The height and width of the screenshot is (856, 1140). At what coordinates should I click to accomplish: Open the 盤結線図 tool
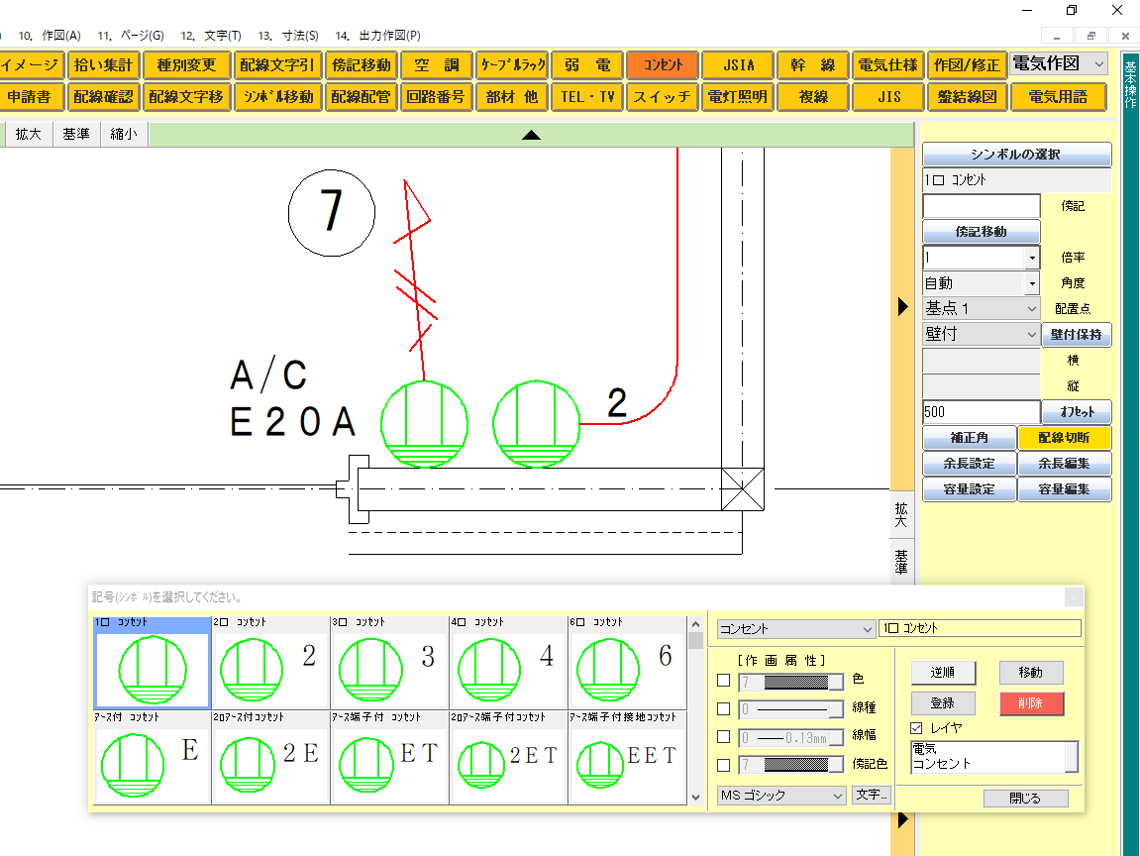[964, 96]
